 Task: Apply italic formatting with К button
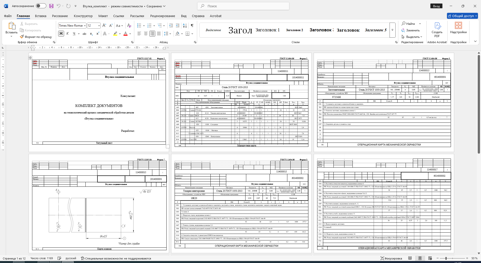click(67, 34)
